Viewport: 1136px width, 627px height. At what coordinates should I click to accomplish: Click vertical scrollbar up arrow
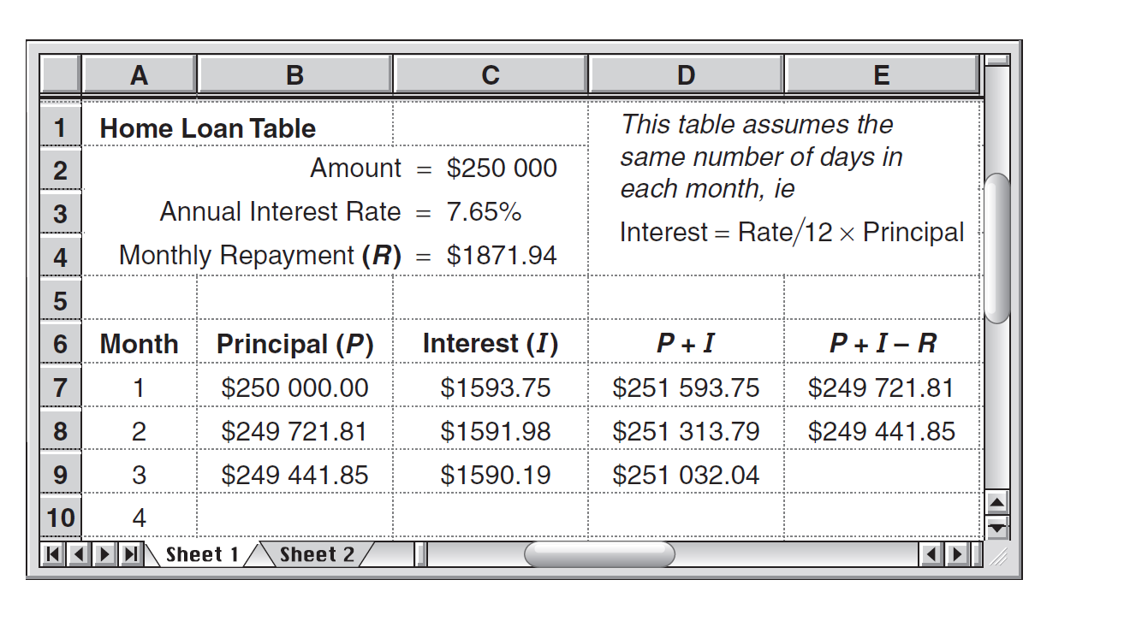[998, 502]
